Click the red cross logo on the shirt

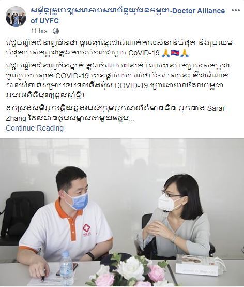[86, 229]
